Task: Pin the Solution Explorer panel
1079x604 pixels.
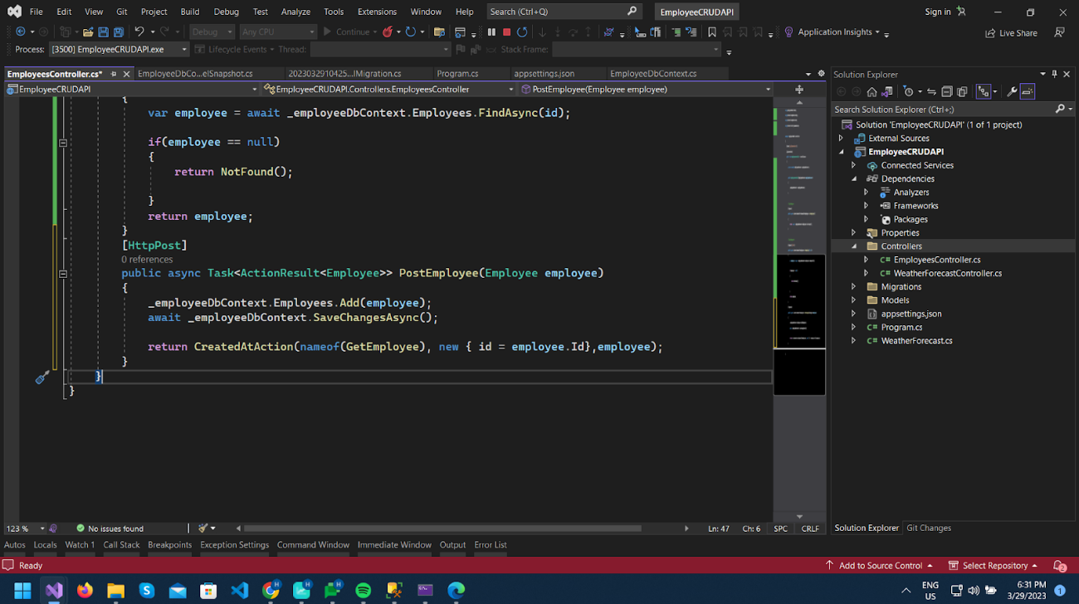Action: click(1054, 74)
